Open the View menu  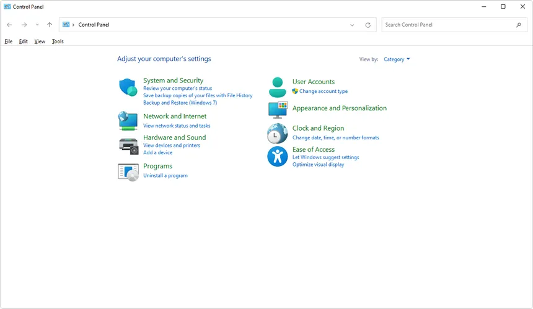click(40, 41)
